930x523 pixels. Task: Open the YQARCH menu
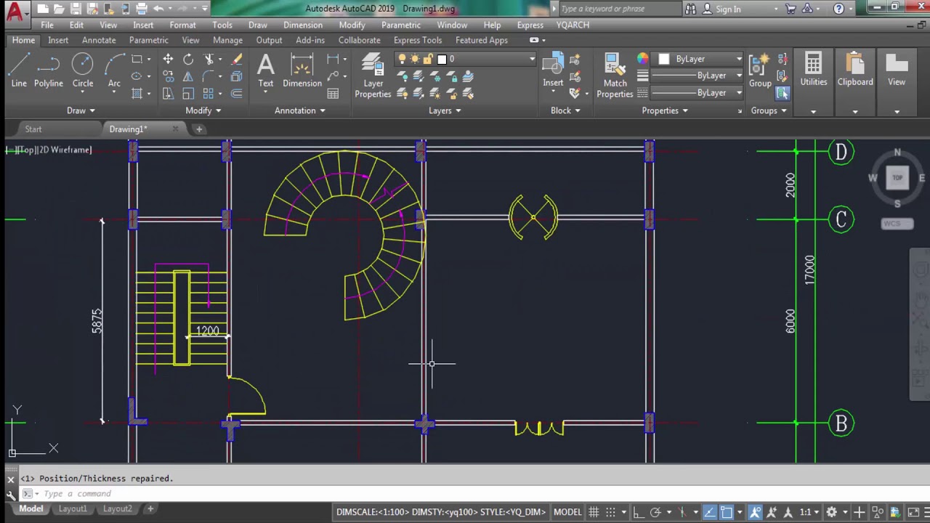573,25
